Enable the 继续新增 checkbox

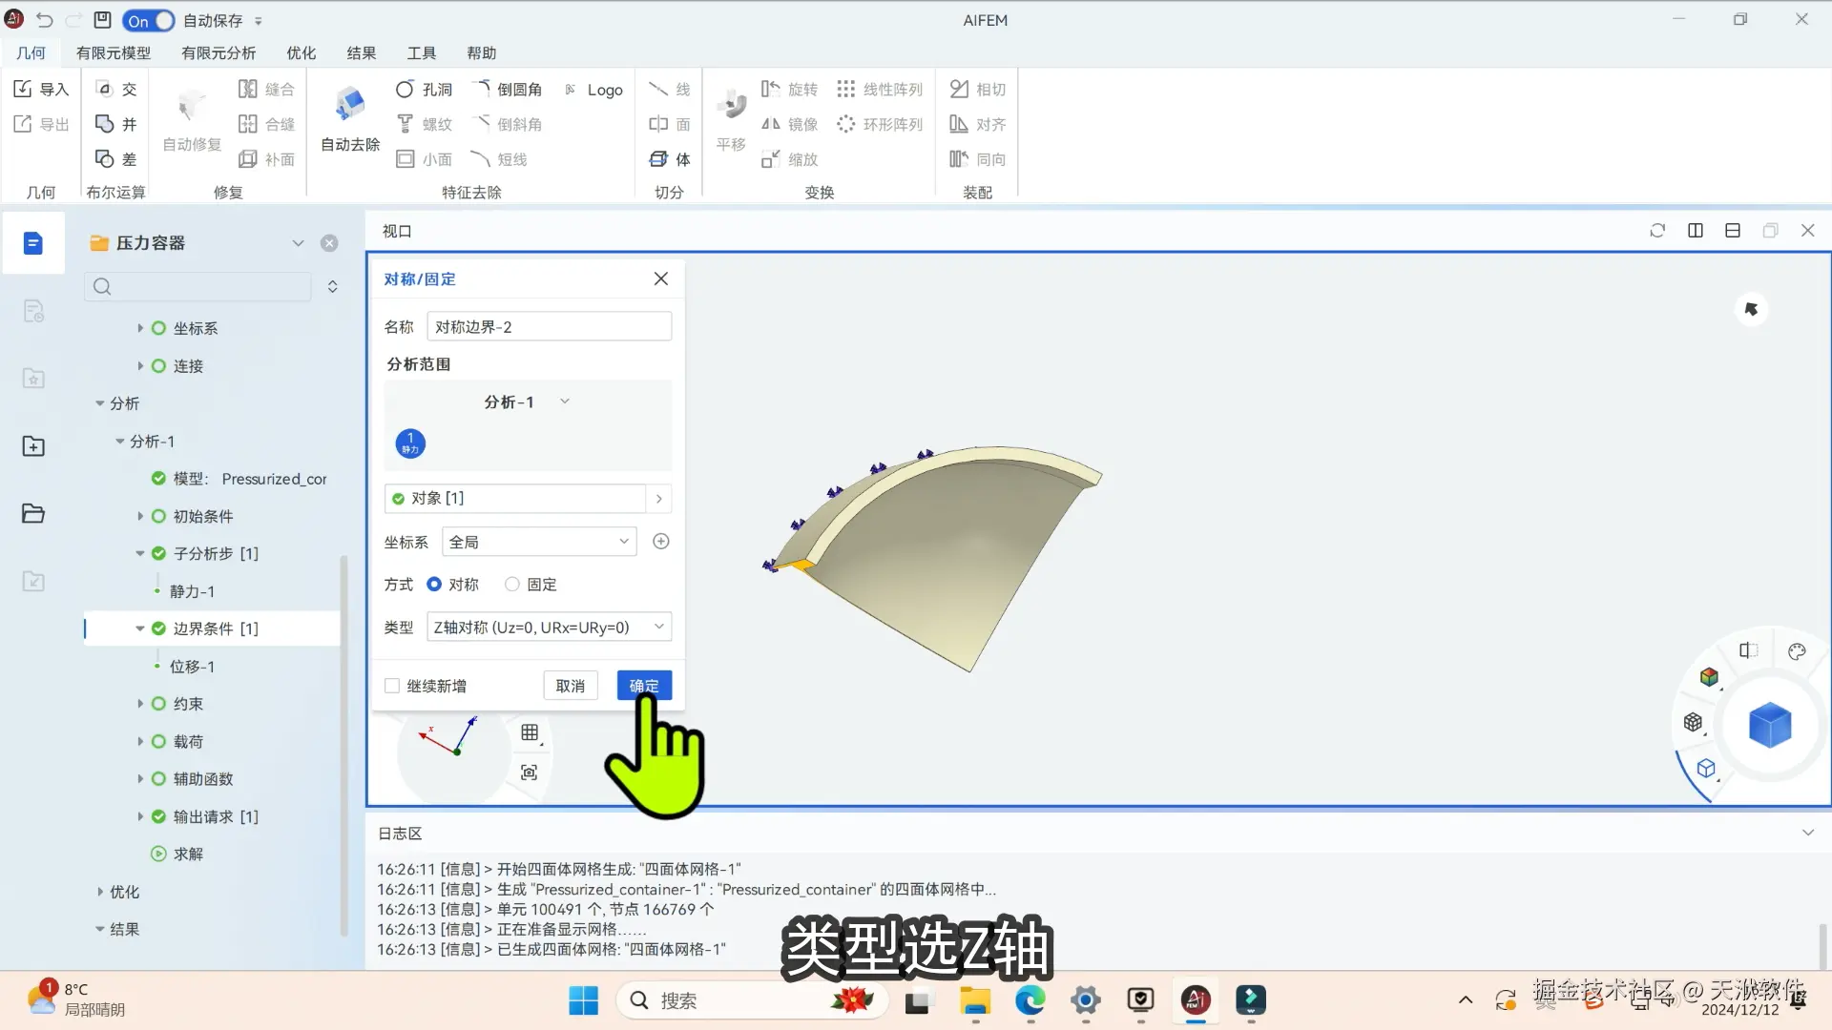(x=392, y=686)
